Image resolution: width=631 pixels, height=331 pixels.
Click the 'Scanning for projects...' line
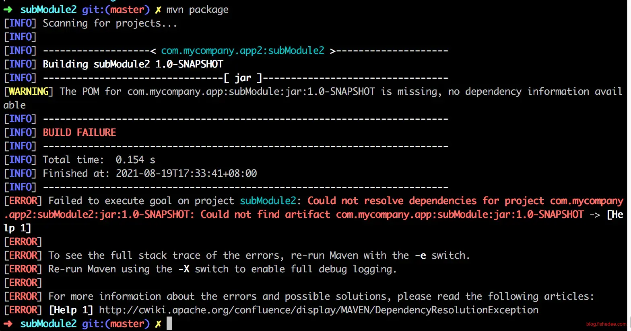click(x=110, y=23)
